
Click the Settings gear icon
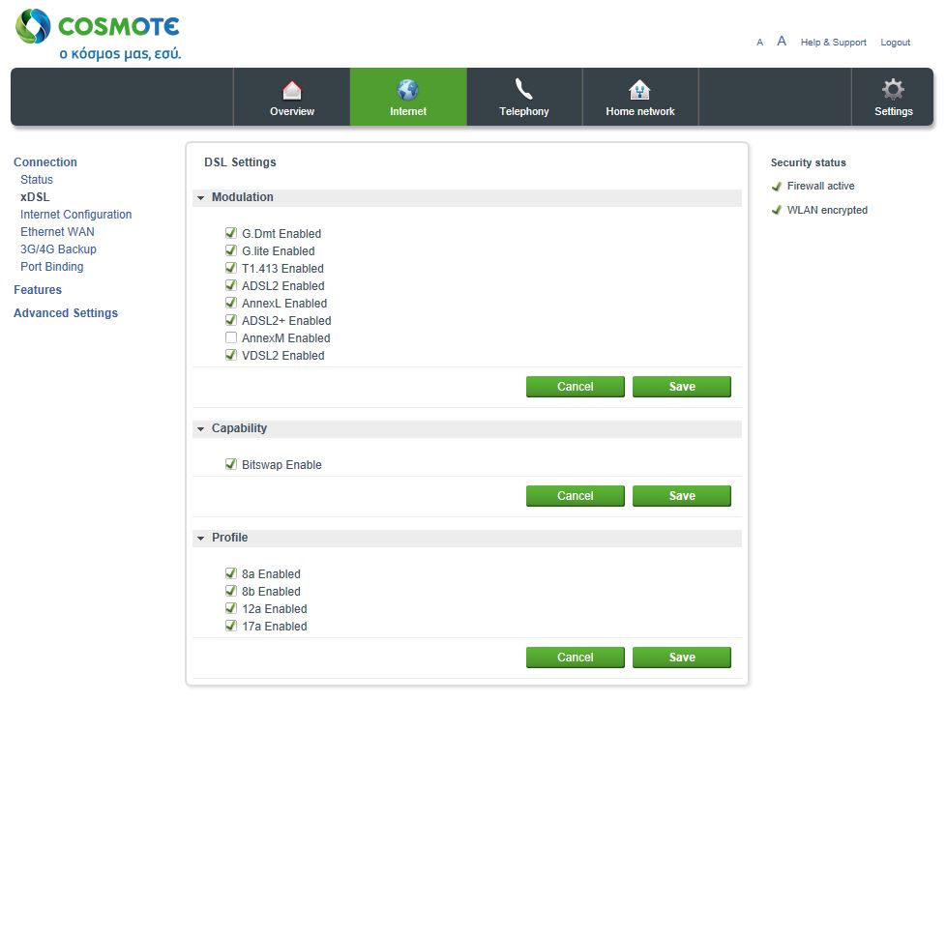893,89
